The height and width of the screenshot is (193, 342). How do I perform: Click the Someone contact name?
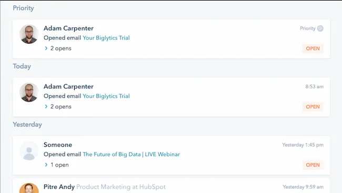tap(58, 145)
